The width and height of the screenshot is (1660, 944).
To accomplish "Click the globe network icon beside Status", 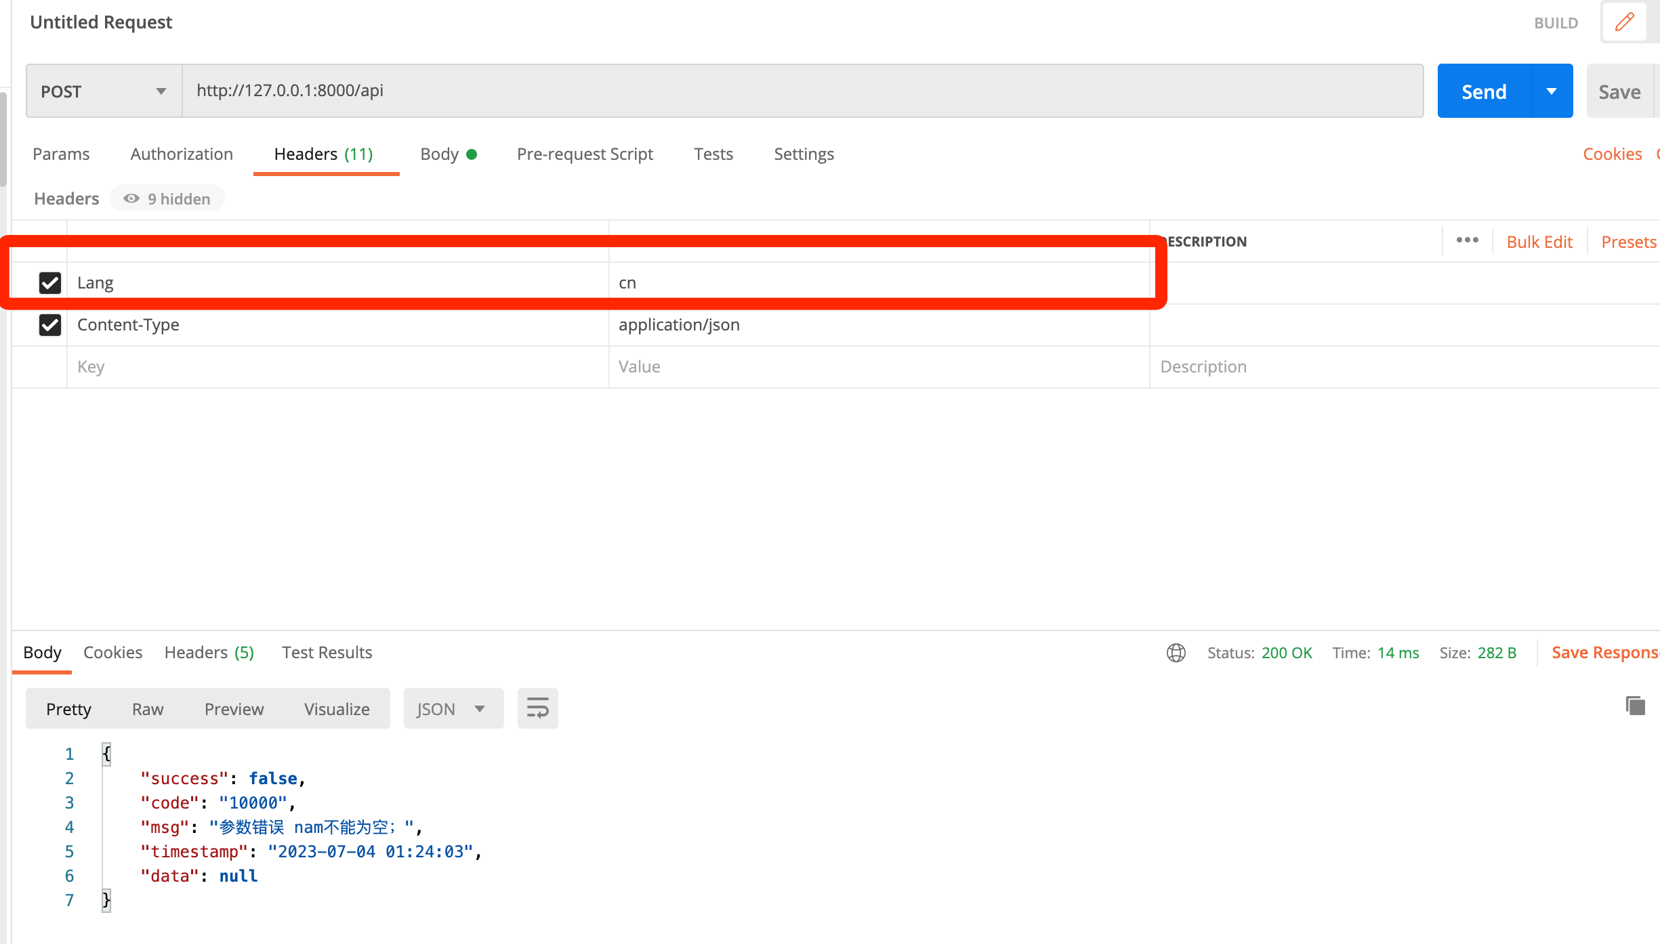I will point(1176,653).
